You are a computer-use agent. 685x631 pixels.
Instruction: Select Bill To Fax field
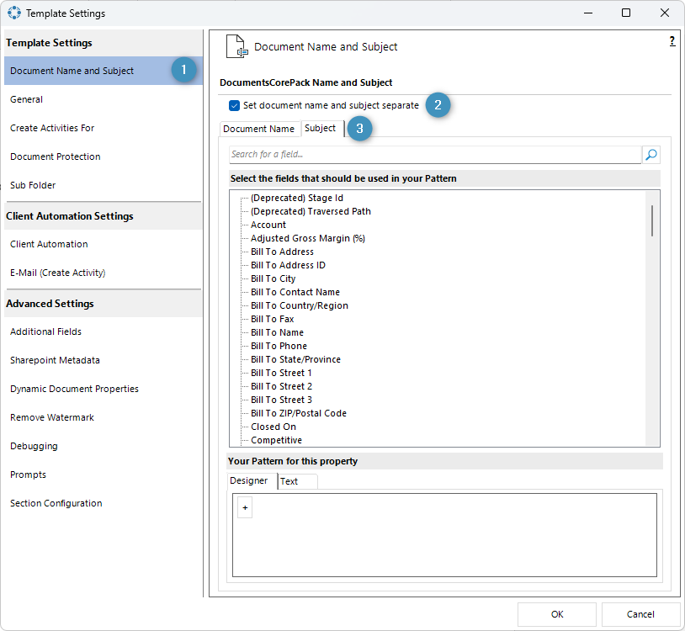coord(272,319)
